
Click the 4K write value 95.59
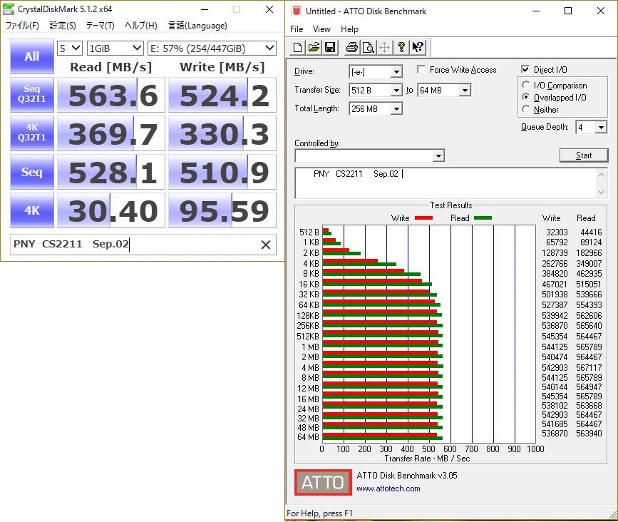(x=222, y=210)
